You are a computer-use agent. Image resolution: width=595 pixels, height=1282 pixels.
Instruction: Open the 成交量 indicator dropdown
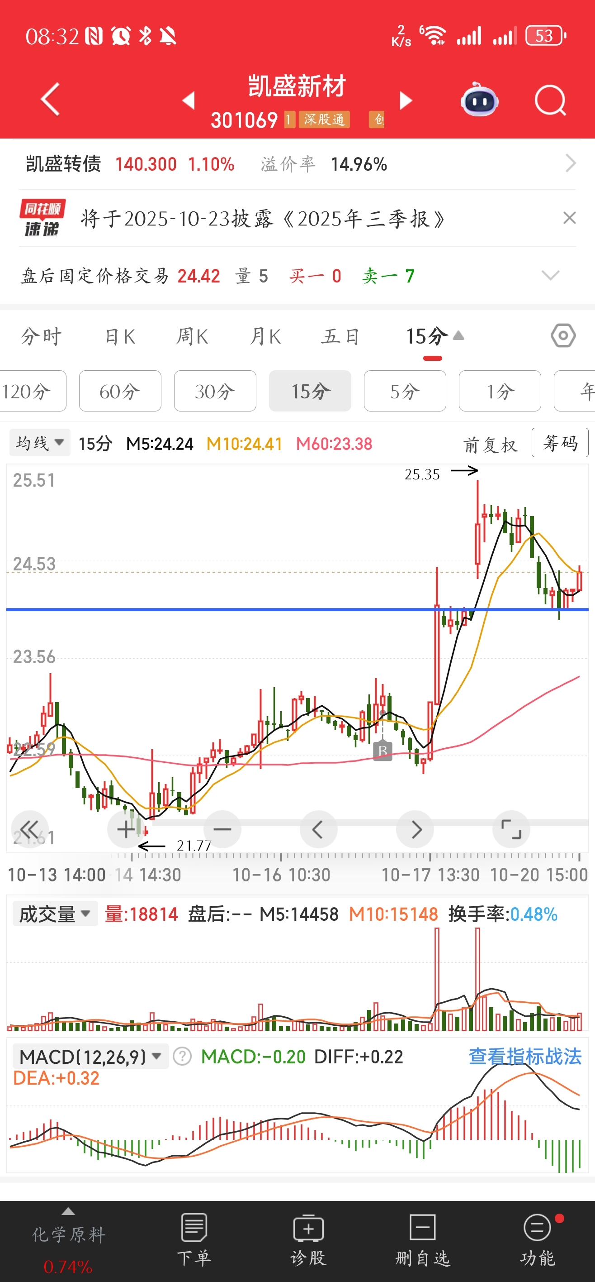click(55, 914)
